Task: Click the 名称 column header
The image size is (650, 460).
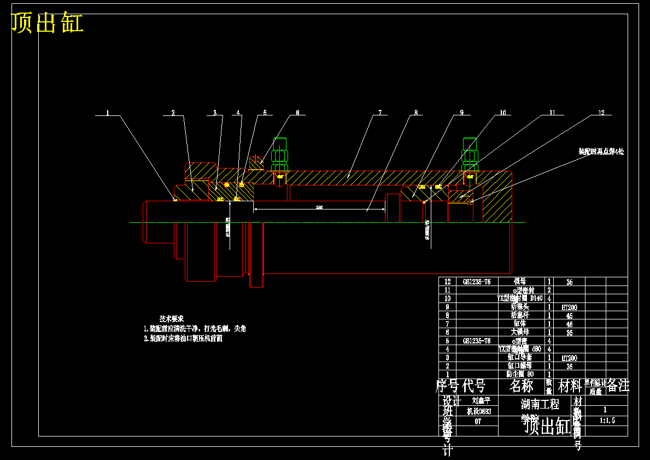Action: 521,386
